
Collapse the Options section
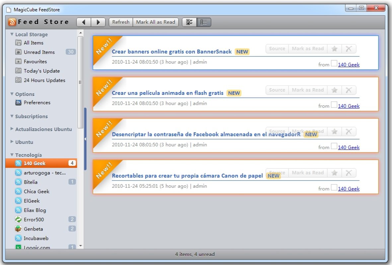[x=12, y=94]
